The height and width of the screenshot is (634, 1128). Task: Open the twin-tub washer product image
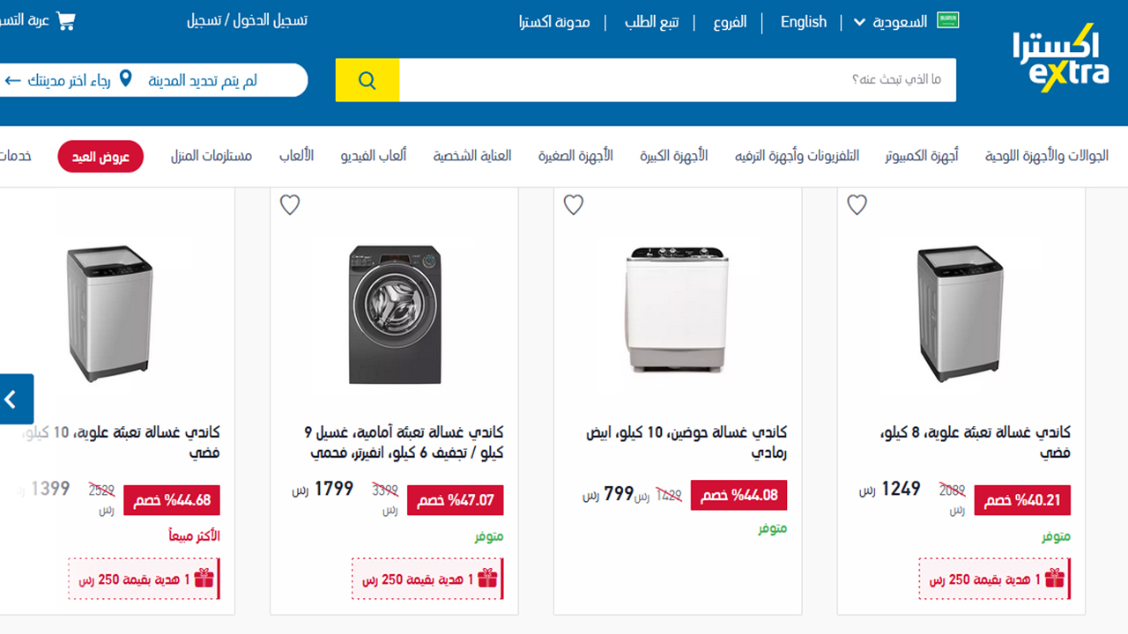point(678,308)
